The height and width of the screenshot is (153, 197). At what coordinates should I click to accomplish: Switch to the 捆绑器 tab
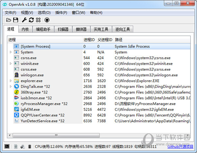(x=81, y=29)
